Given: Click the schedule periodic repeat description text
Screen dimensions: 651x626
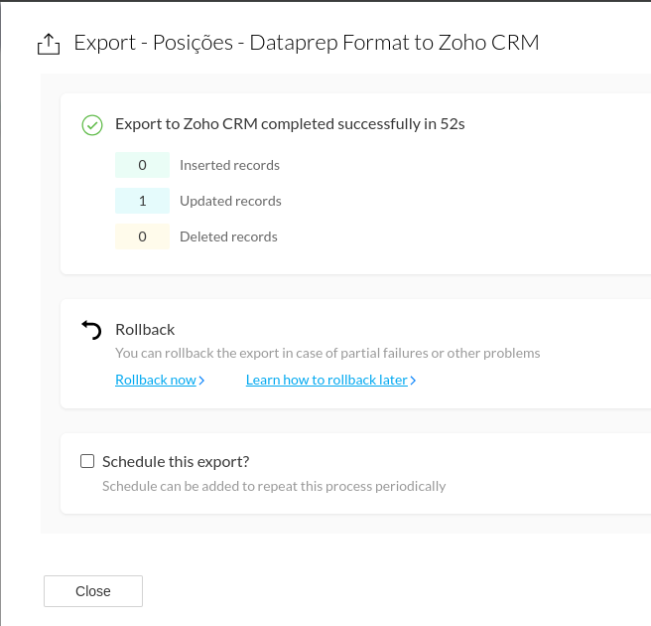Looking at the screenshot, I should pos(274,486).
